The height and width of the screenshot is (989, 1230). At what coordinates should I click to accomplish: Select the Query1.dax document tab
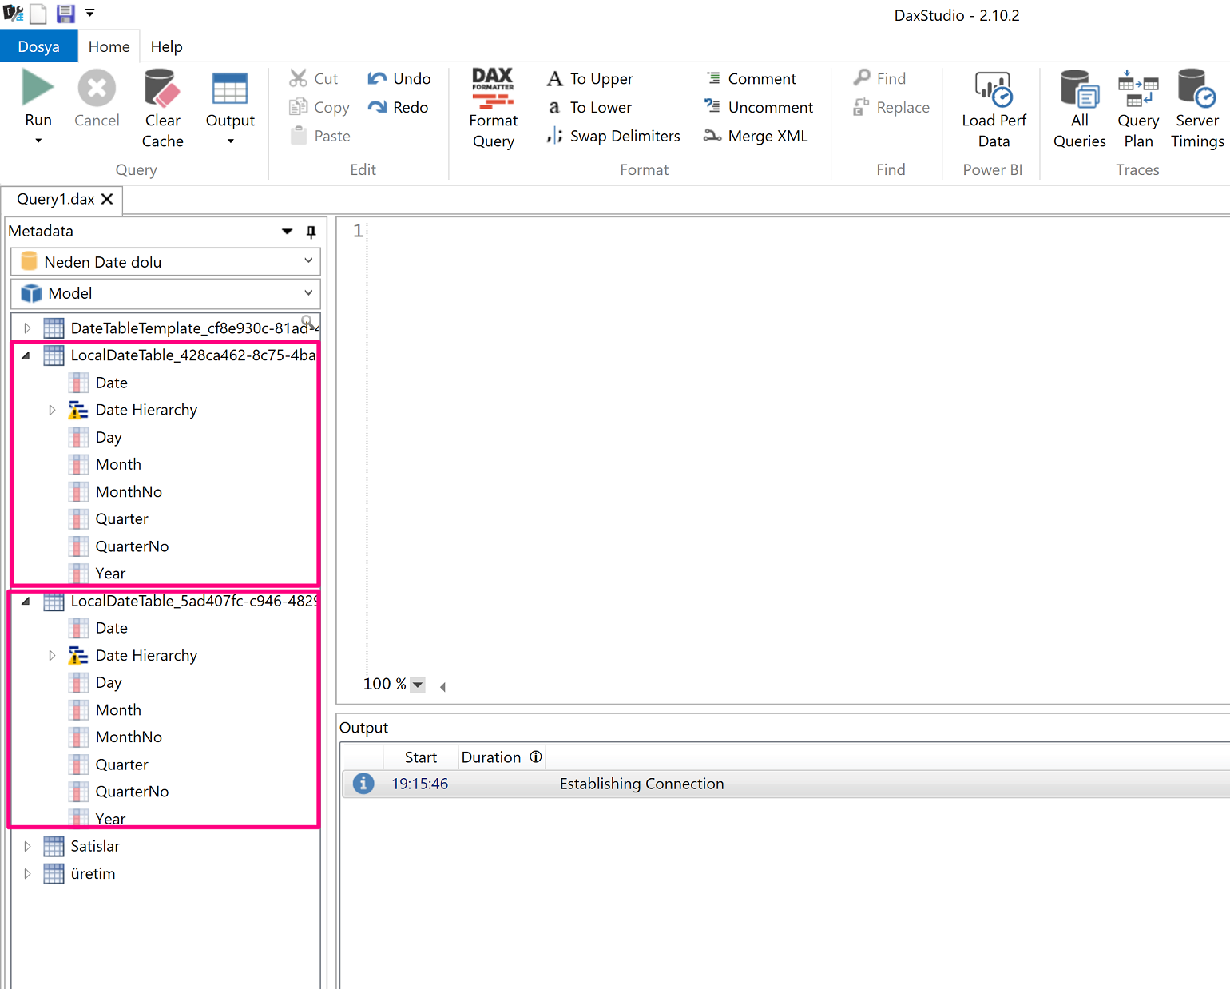(56, 199)
